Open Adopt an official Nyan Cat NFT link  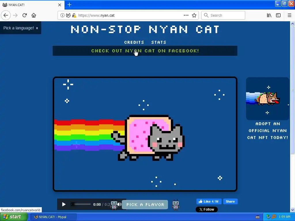click(x=268, y=131)
